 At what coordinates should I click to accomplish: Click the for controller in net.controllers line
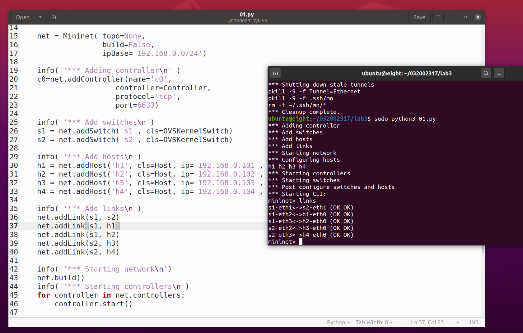(x=111, y=295)
